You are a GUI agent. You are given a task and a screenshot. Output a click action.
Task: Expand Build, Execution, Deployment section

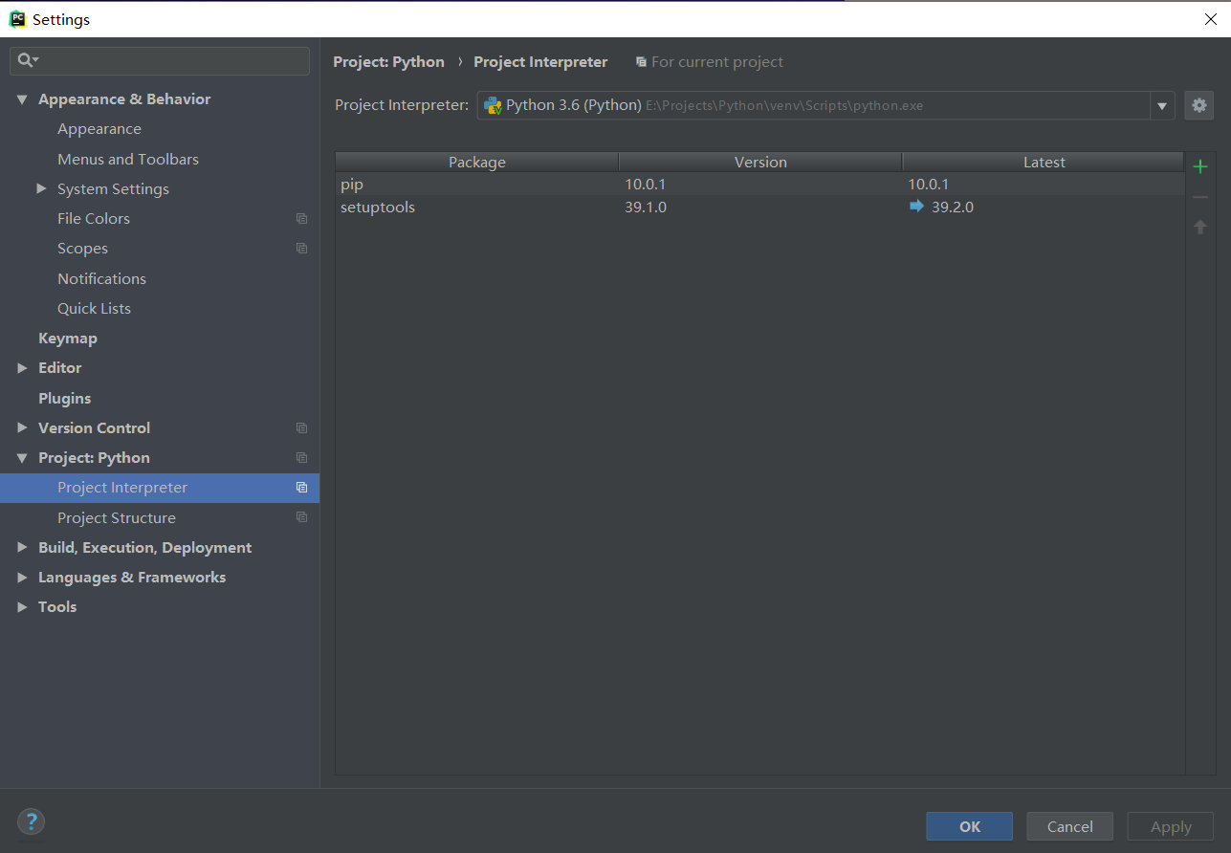22,548
